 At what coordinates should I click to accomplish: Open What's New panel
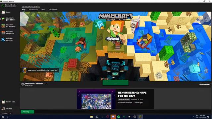point(10,102)
